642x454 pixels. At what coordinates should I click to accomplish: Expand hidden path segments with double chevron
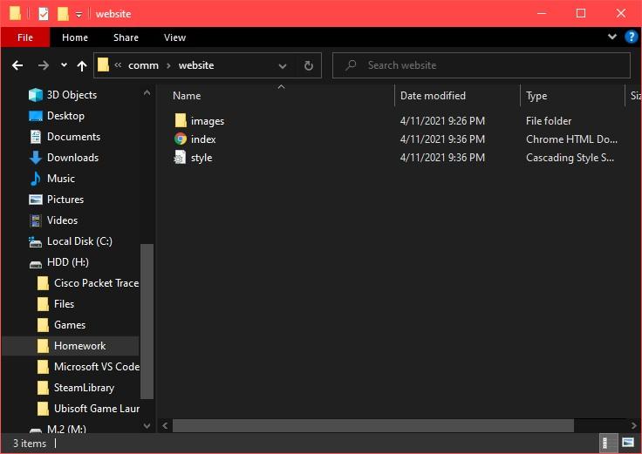click(118, 65)
